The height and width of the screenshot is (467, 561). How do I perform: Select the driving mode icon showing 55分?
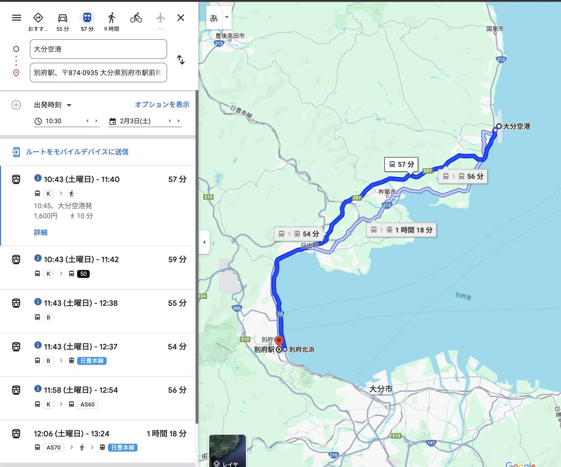click(x=62, y=18)
